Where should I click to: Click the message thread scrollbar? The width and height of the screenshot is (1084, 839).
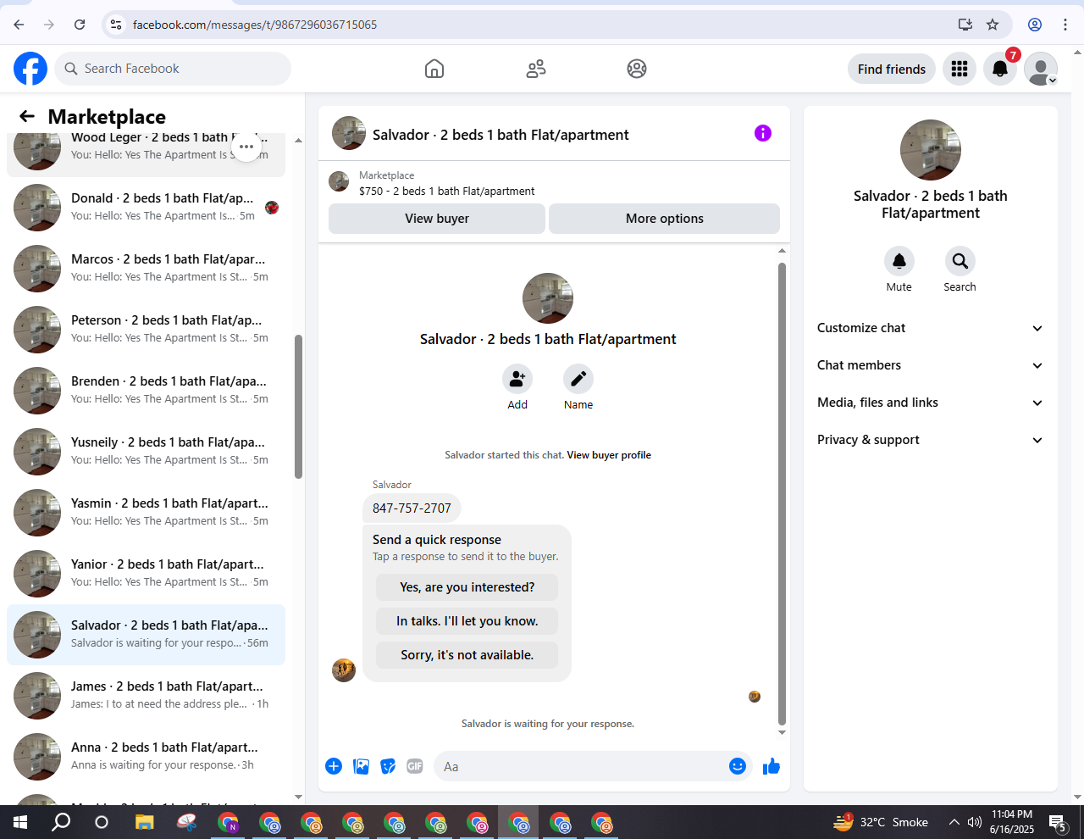pos(782,493)
